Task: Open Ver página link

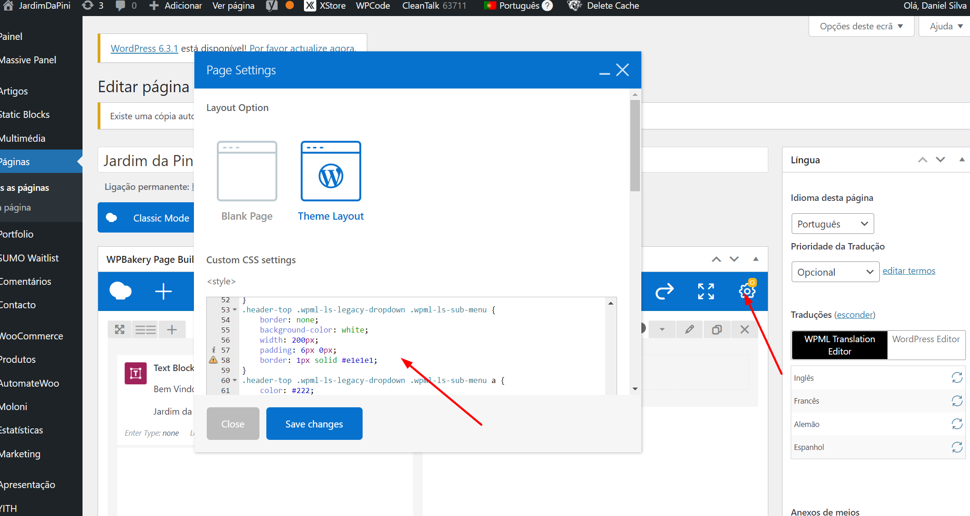Action: click(233, 6)
